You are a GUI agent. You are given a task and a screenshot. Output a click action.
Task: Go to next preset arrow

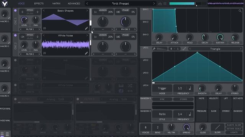click(154, 3)
